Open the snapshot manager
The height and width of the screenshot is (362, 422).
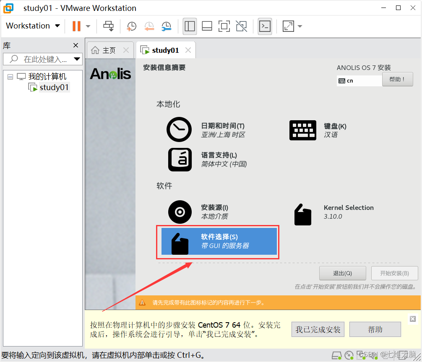point(166,26)
